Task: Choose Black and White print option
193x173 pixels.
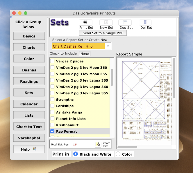Action: [x=76, y=154]
